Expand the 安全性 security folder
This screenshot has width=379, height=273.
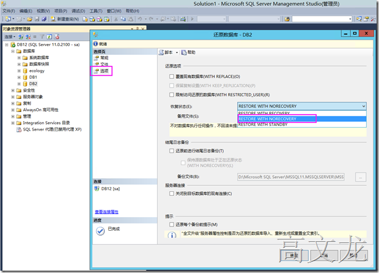pyautogui.click(x=13, y=91)
